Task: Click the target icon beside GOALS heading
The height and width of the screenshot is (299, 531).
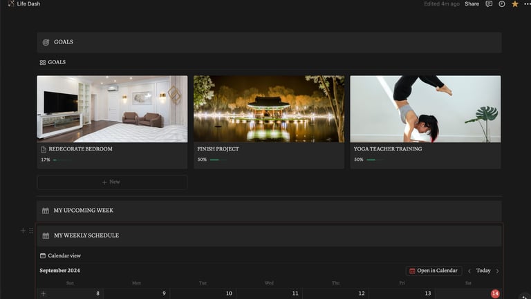Action: (x=46, y=42)
